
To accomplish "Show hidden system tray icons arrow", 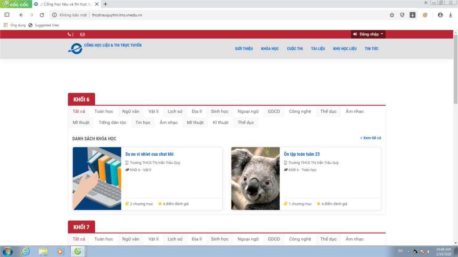I will pyautogui.click(x=408, y=251).
